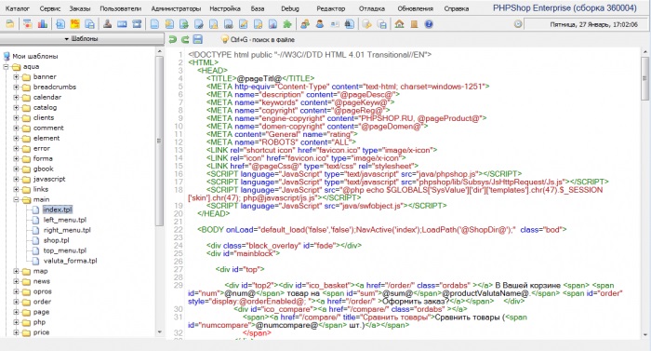
Task: Click the bar chart statistics icon
Action: (x=43, y=24)
